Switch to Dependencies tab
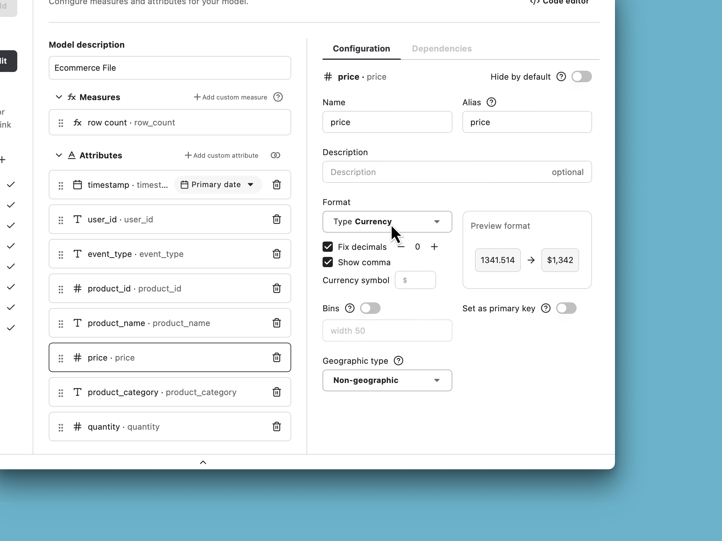Image resolution: width=722 pixels, height=541 pixels. pos(442,49)
